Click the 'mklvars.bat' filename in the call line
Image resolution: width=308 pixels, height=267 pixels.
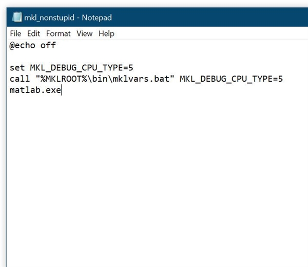141,79
